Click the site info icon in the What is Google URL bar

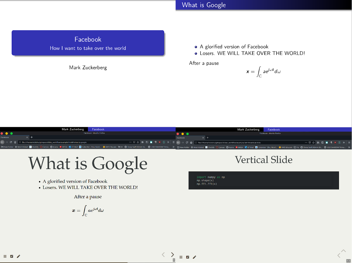[x=20, y=142]
